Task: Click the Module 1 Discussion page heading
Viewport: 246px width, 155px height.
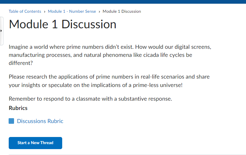Action: click(x=63, y=25)
